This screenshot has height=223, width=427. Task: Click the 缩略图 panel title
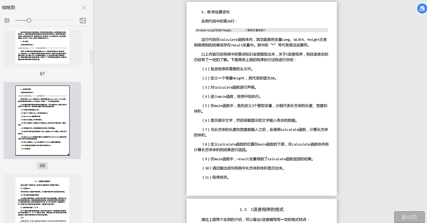pyautogui.click(x=8, y=8)
